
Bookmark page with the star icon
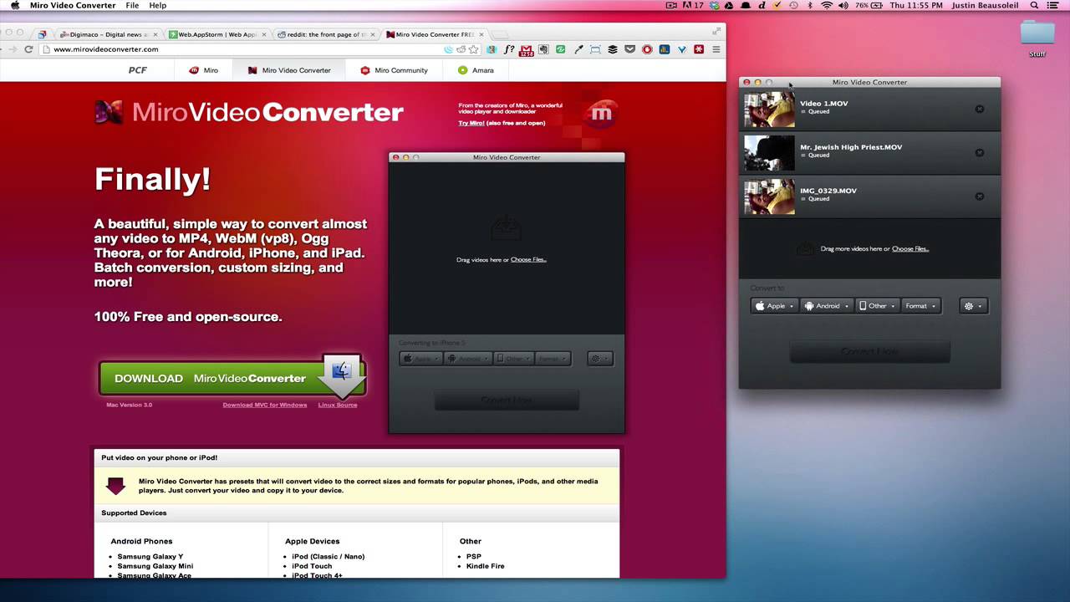(x=473, y=49)
